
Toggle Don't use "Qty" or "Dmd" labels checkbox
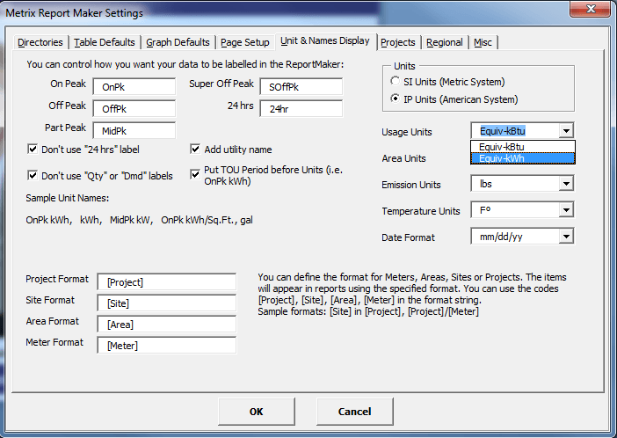click(x=33, y=175)
